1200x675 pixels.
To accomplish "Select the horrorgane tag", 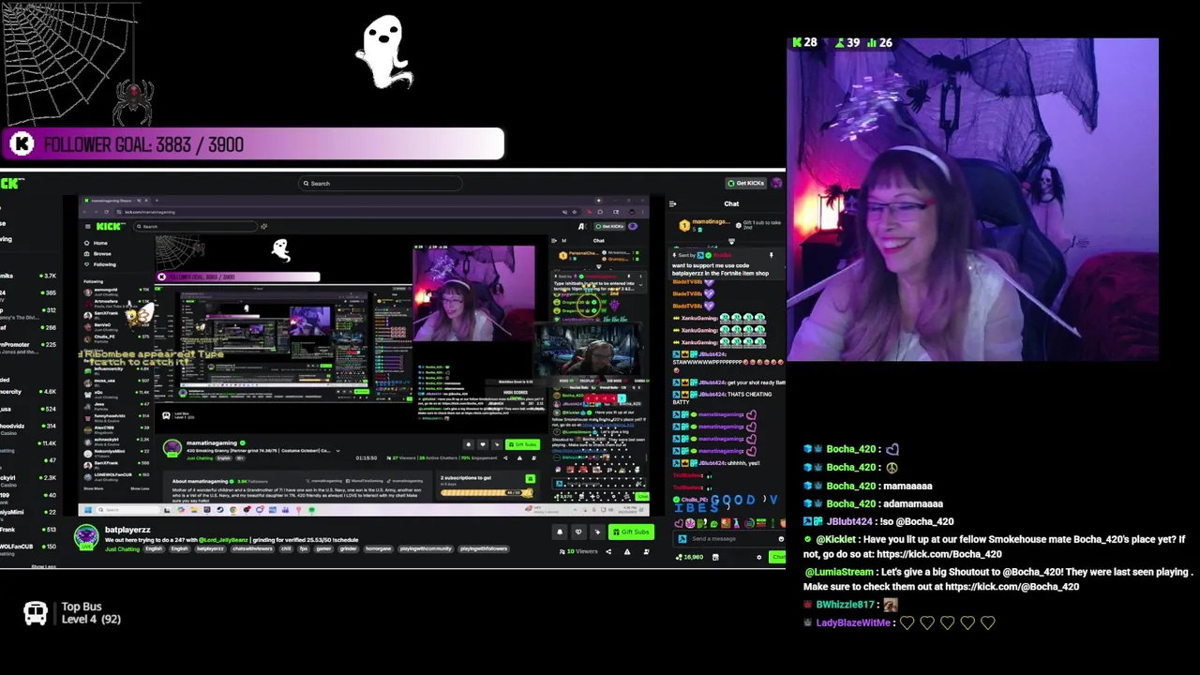I will click(x=378, y=549).
